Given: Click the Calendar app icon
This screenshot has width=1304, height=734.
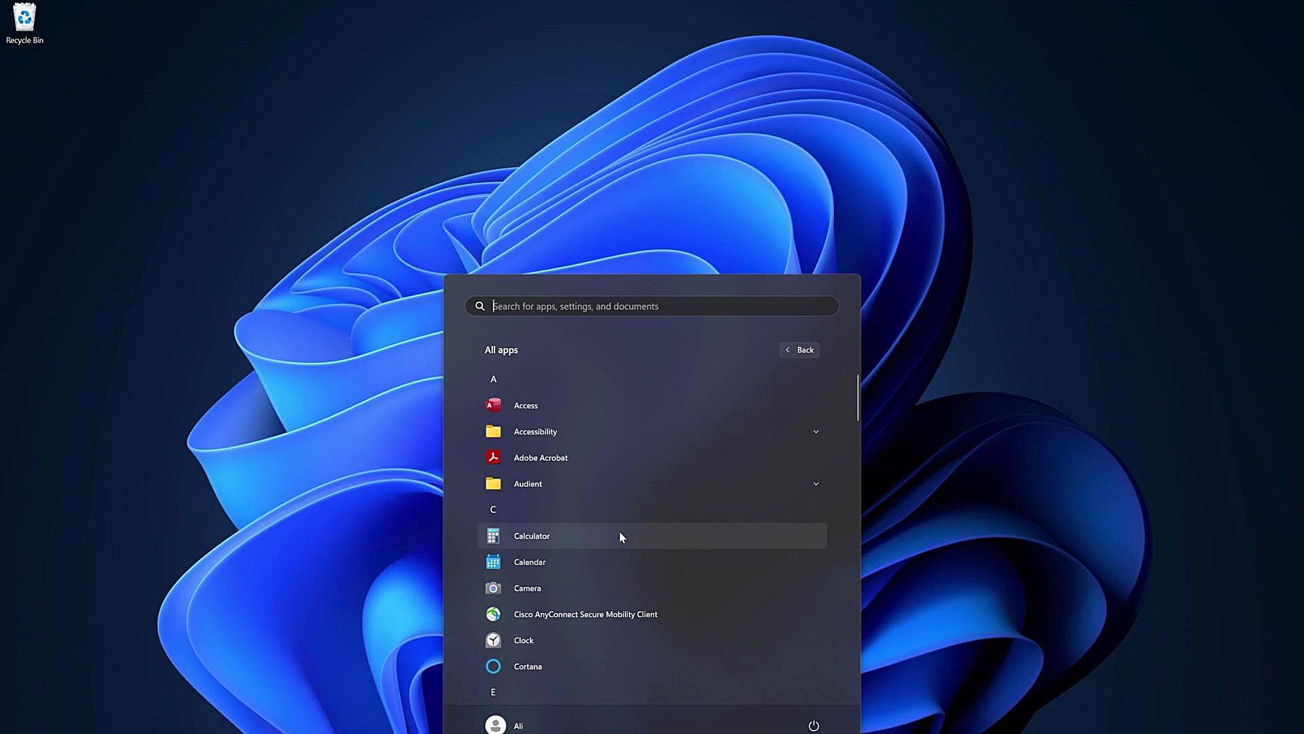Looking at the screenshot, I should click(493, 562).
